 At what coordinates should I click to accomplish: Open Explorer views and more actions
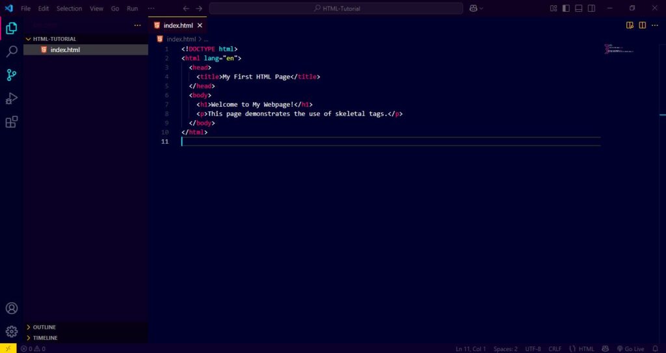(137, 25)
